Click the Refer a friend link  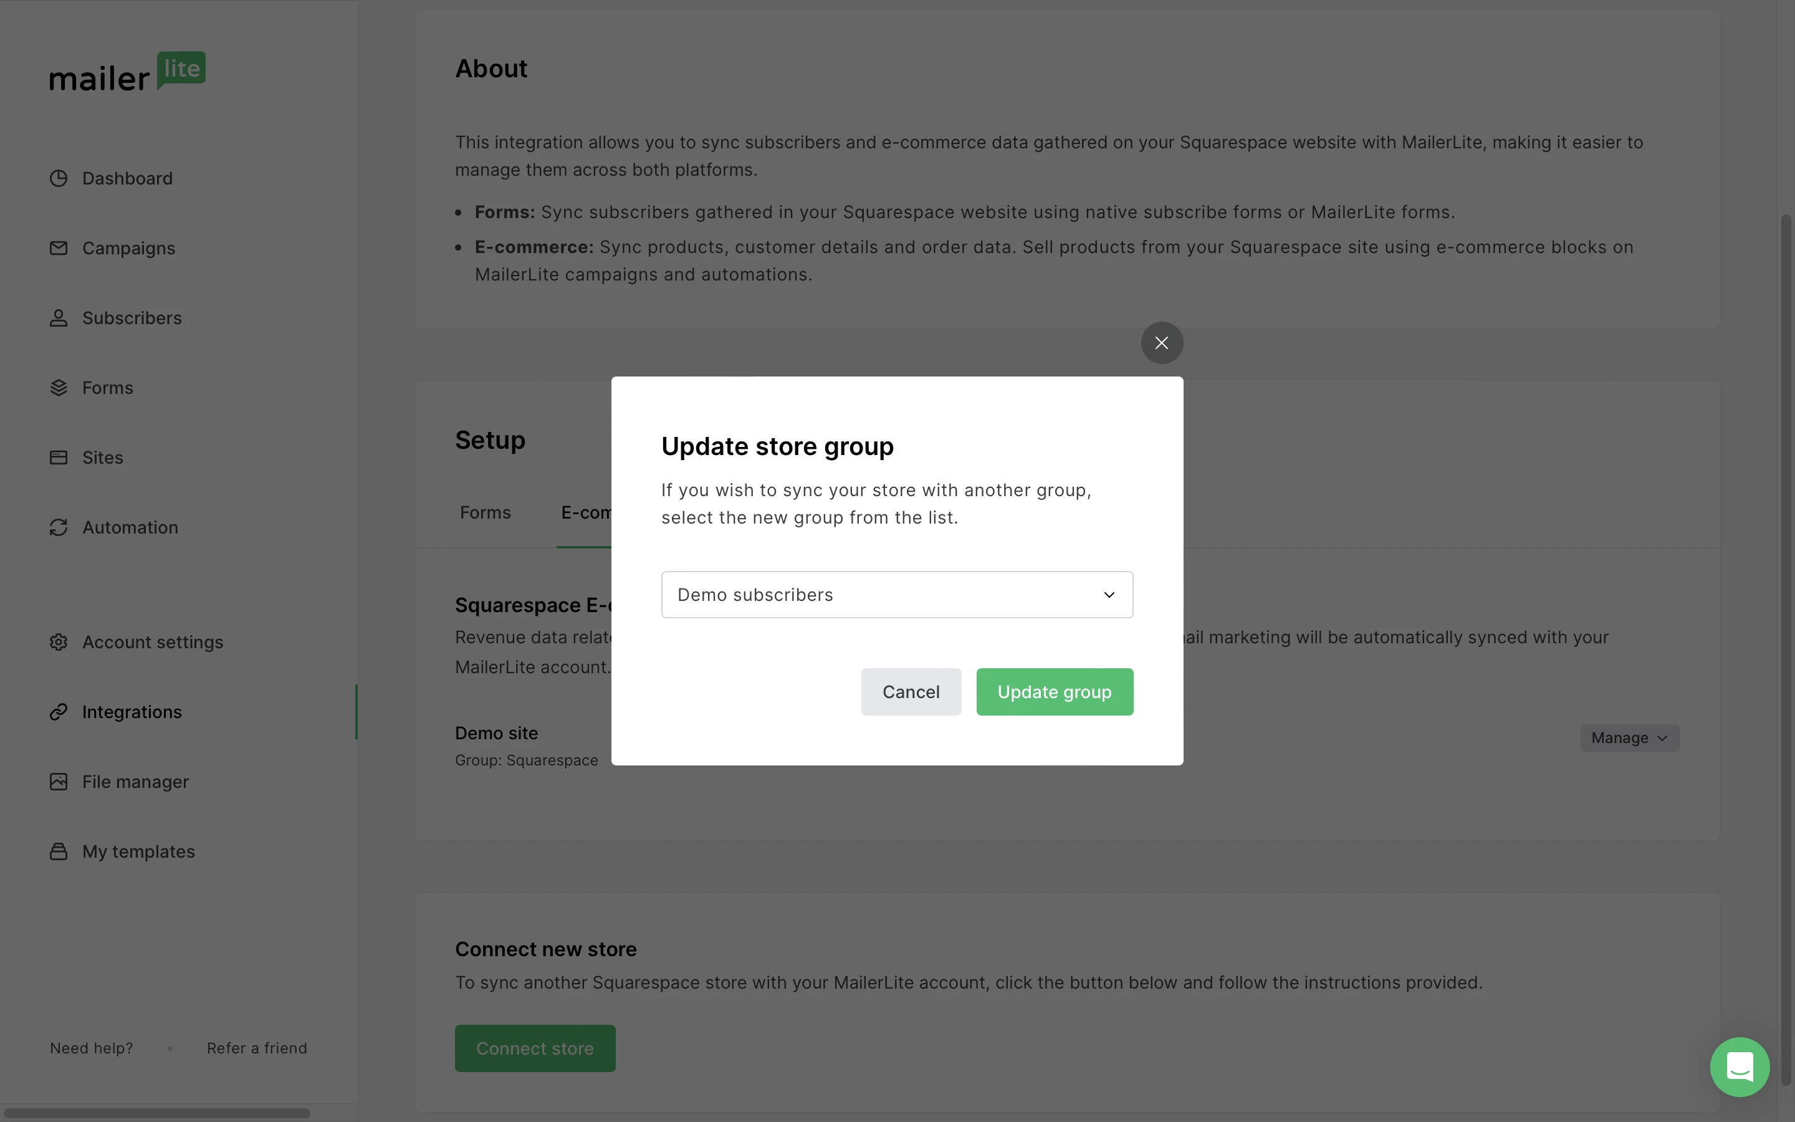257,1048
